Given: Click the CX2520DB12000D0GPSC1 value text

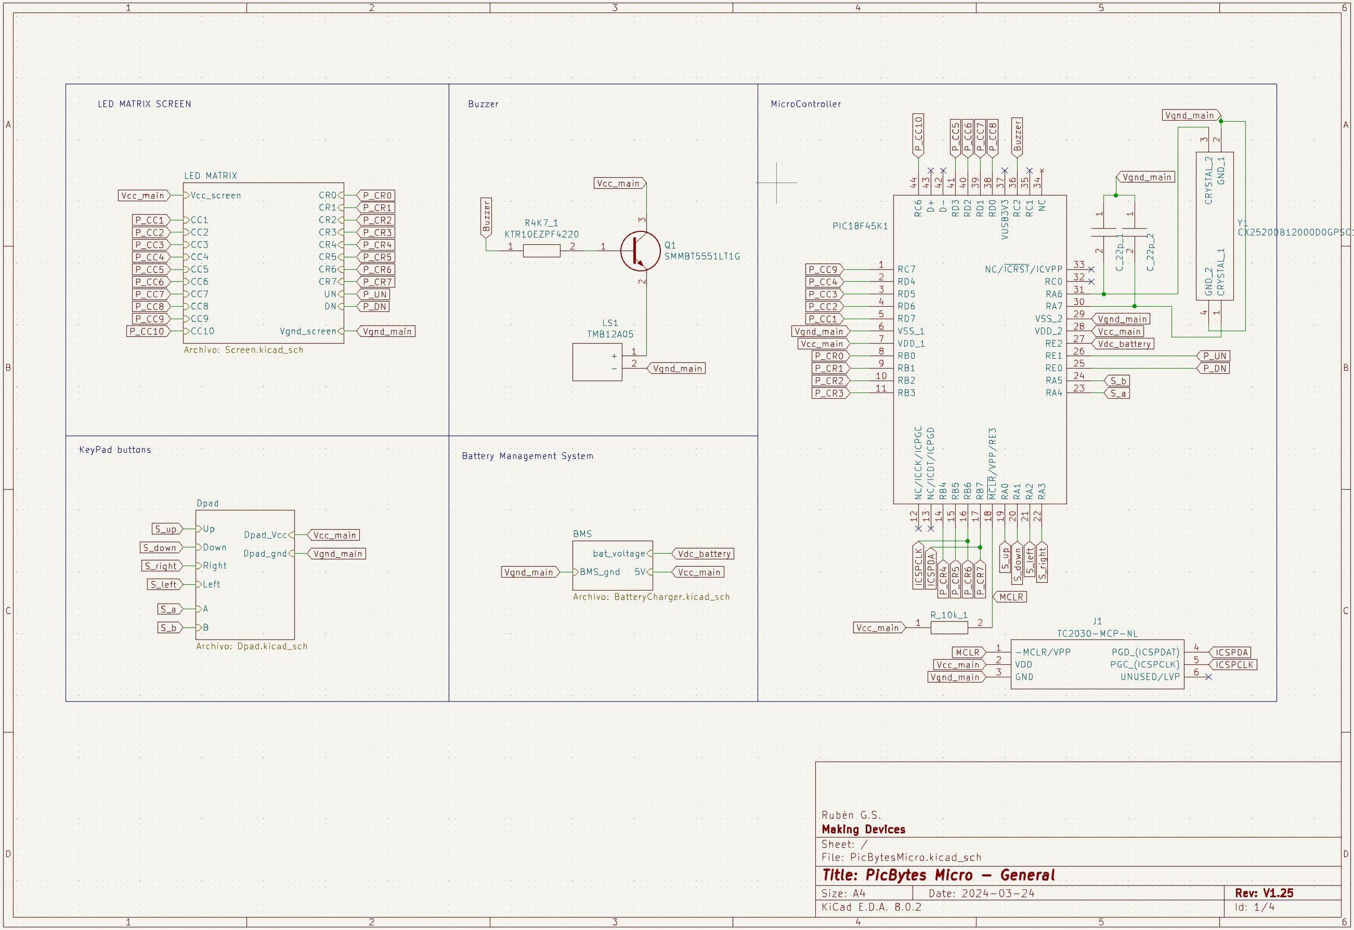Looking at the screenshot, I should pyautogui.click(x=1295, y=232).
